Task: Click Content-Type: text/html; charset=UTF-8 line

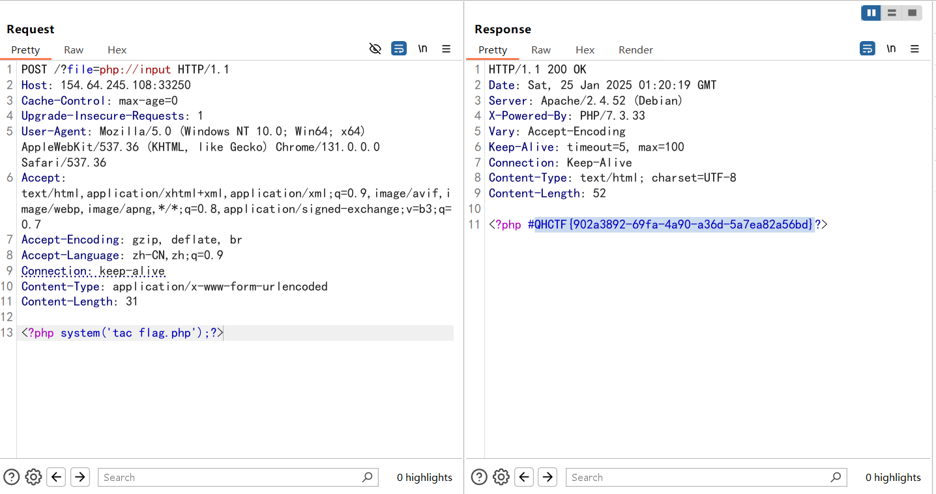Action: tap(613, 178)
